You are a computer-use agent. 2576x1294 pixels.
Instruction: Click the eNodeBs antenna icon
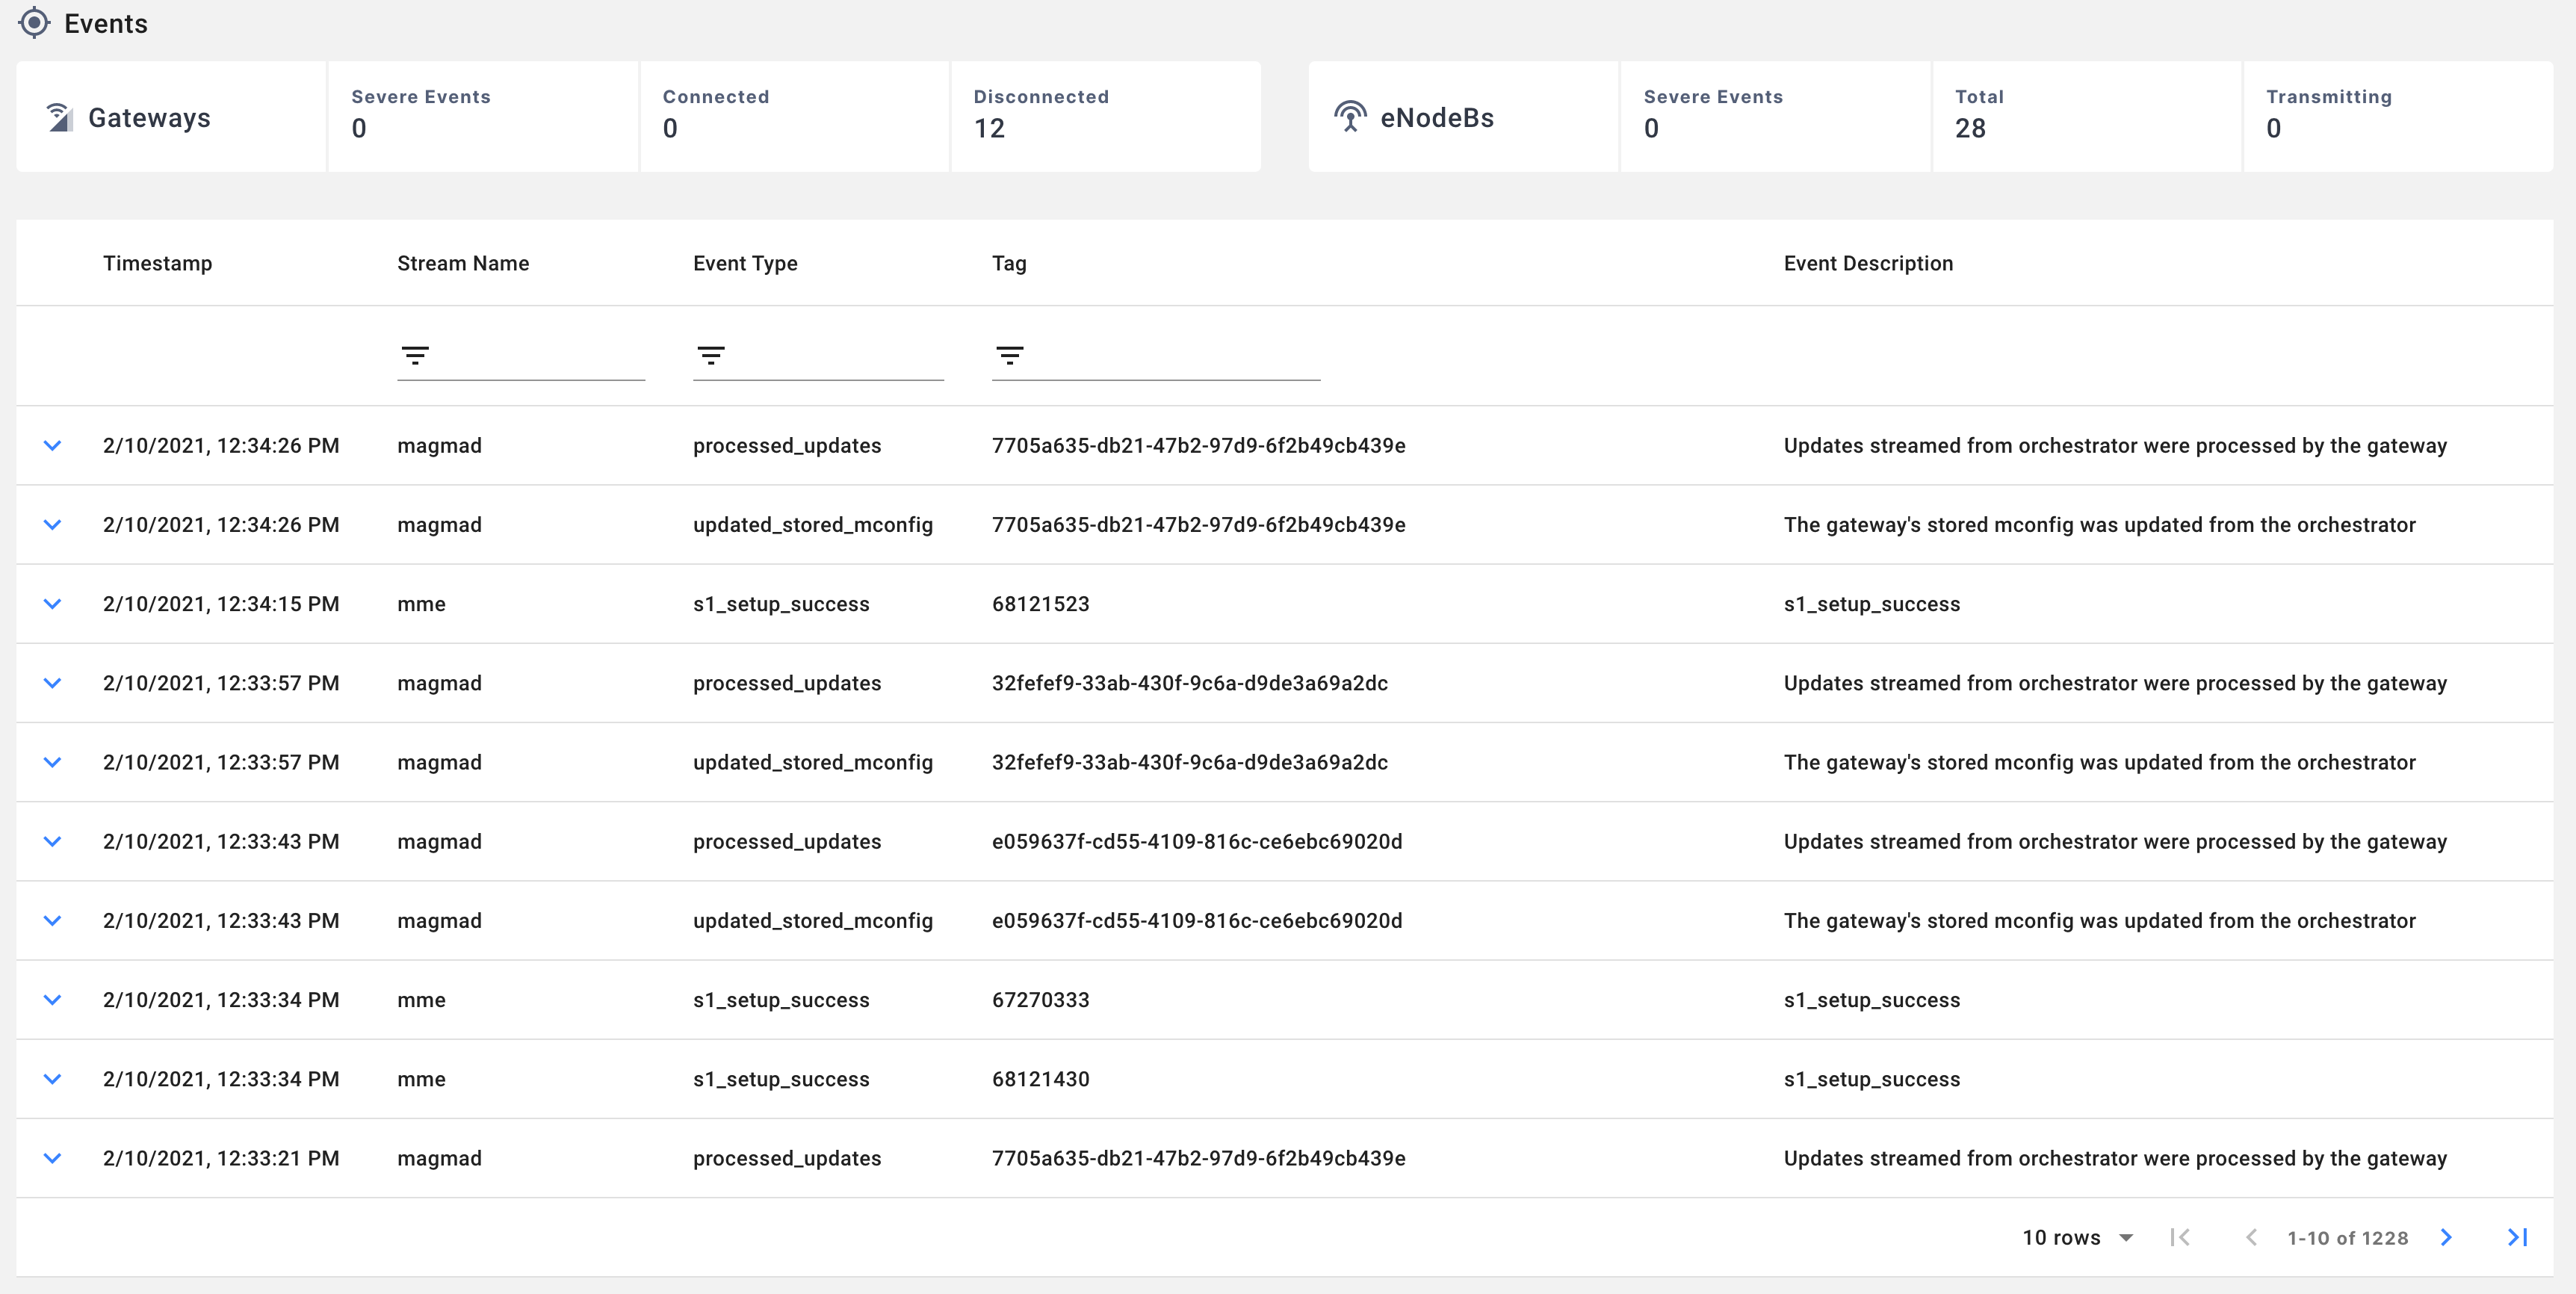tap(1350, 117)
